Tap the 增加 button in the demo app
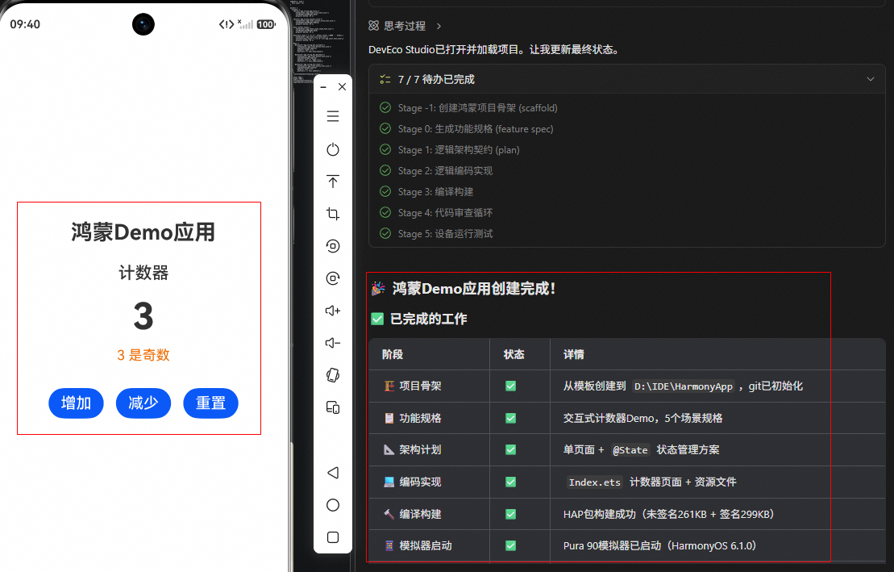894x572 pixels. pos(76,403)
